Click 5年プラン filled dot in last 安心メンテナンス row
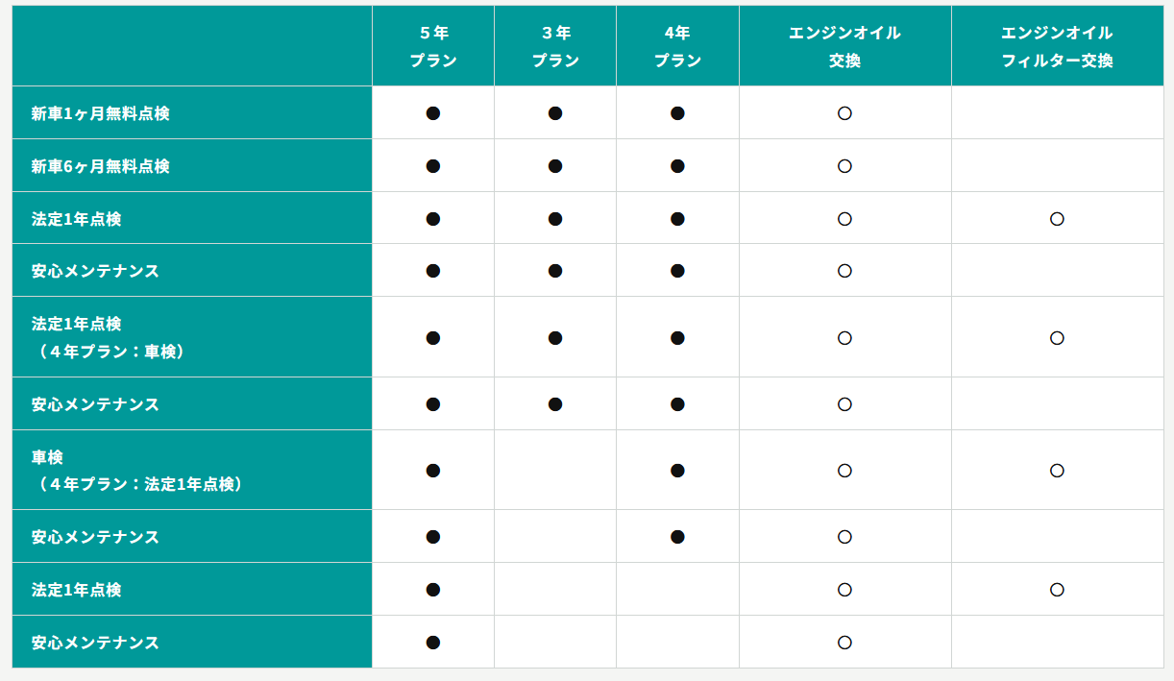 pos(433,643)
